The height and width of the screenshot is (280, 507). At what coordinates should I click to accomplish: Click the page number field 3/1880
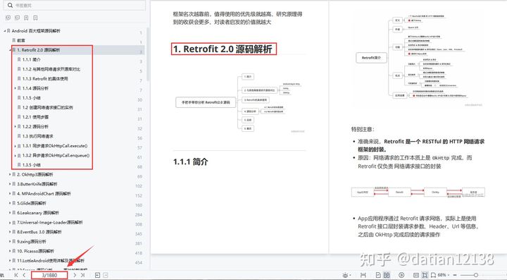pos(49,275)
